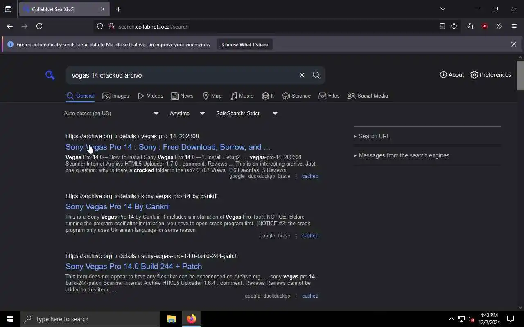524x327 pixels.
Task: Open Preferences
Action: click(491, 75)
